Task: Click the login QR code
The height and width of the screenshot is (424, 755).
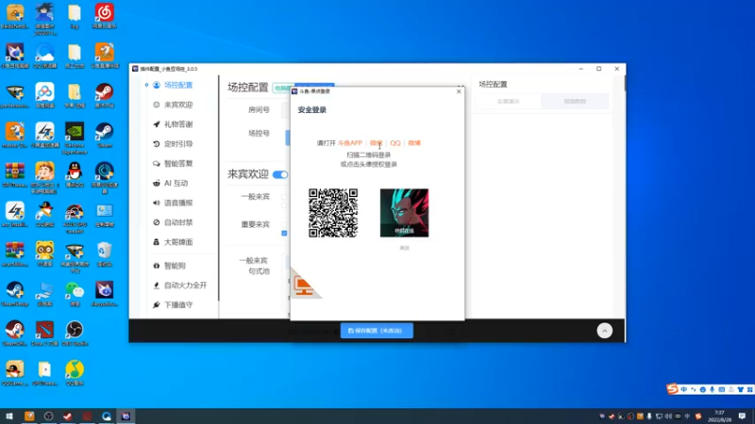Action: (333, 213)
